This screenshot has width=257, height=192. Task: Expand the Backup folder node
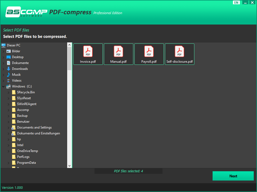pyautogui.click(x=9, y=116)
